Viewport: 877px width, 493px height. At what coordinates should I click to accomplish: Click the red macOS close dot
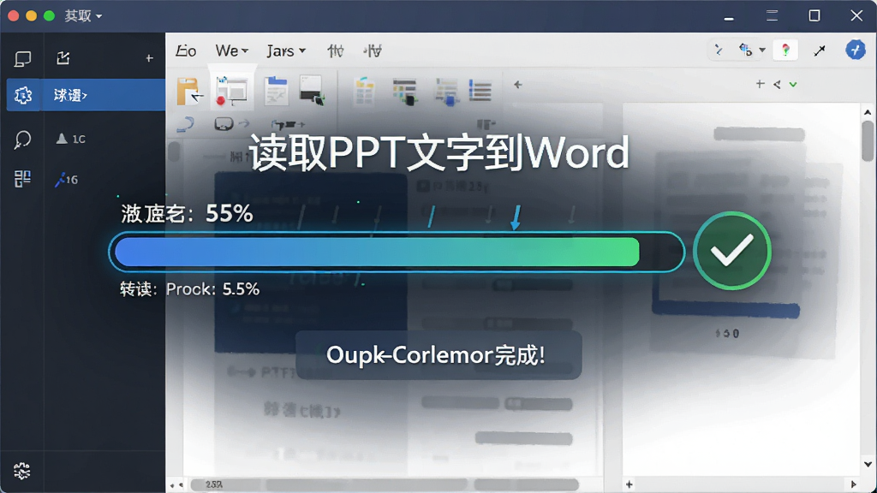pos(14,15)
